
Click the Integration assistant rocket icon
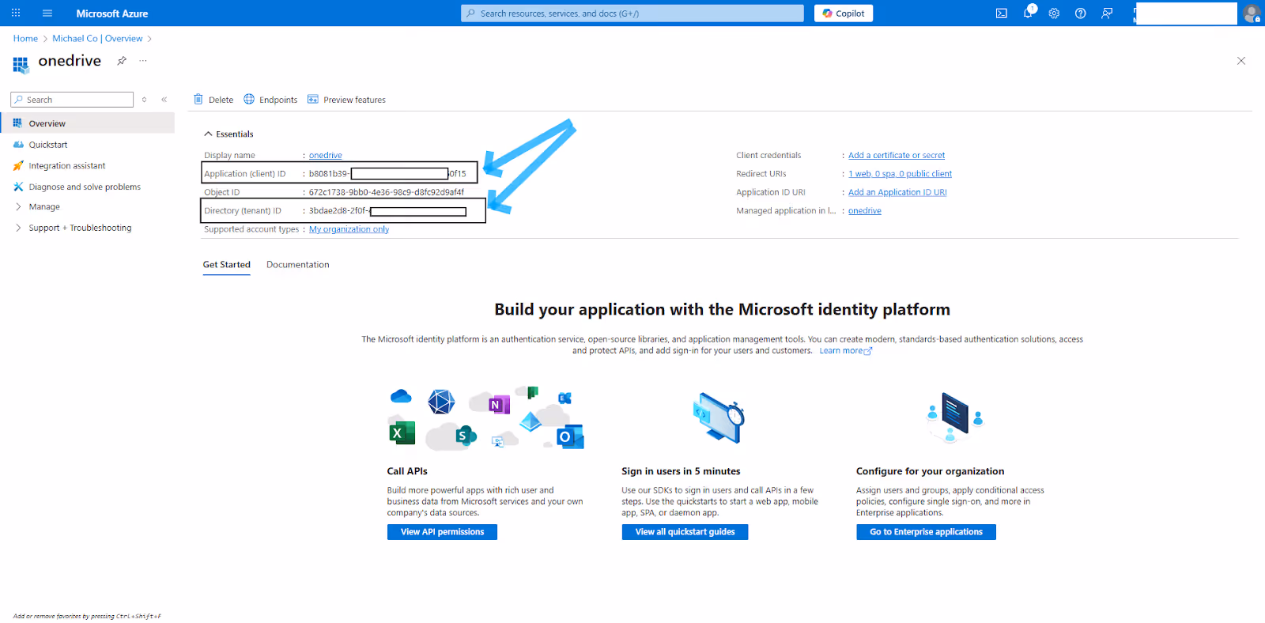[x=18, y=166]
